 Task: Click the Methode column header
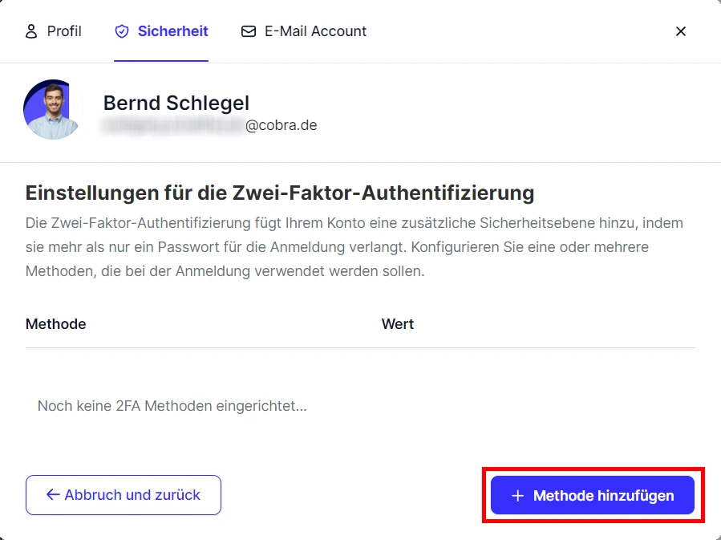click(55, 324)
